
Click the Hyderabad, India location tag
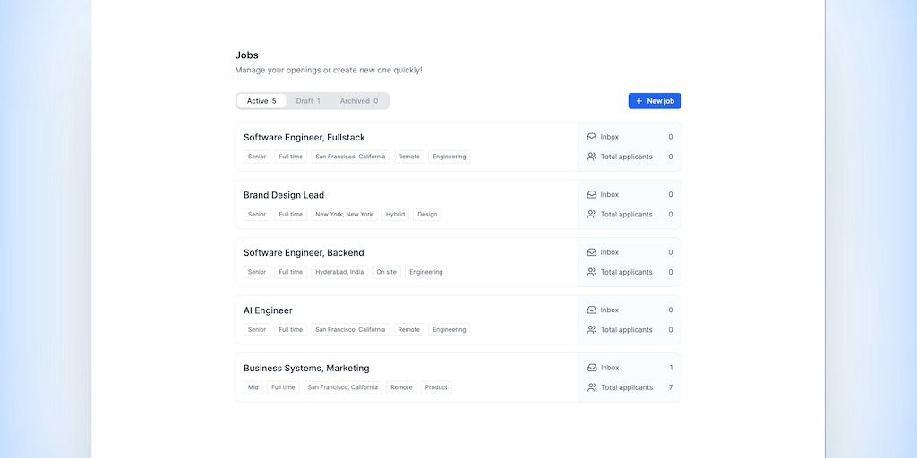pos(339,272)
